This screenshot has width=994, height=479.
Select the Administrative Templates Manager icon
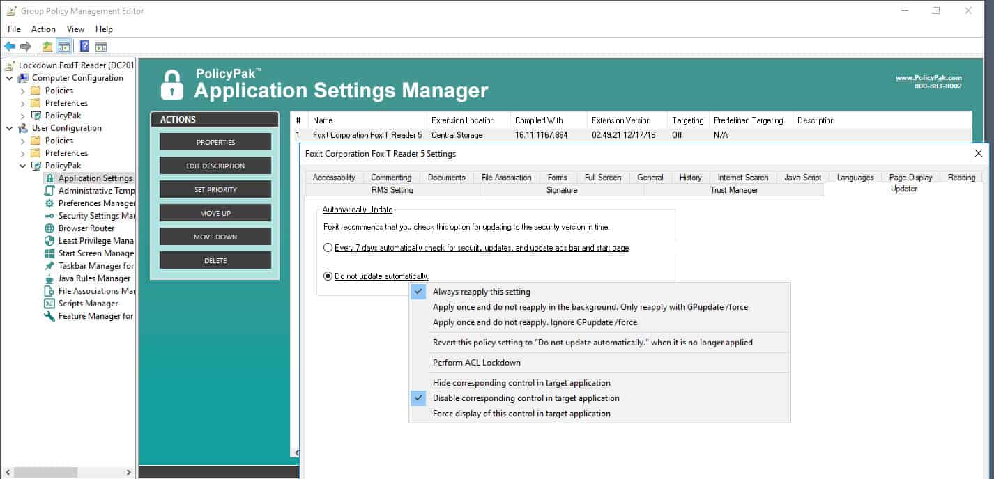(x=49, y=191)
